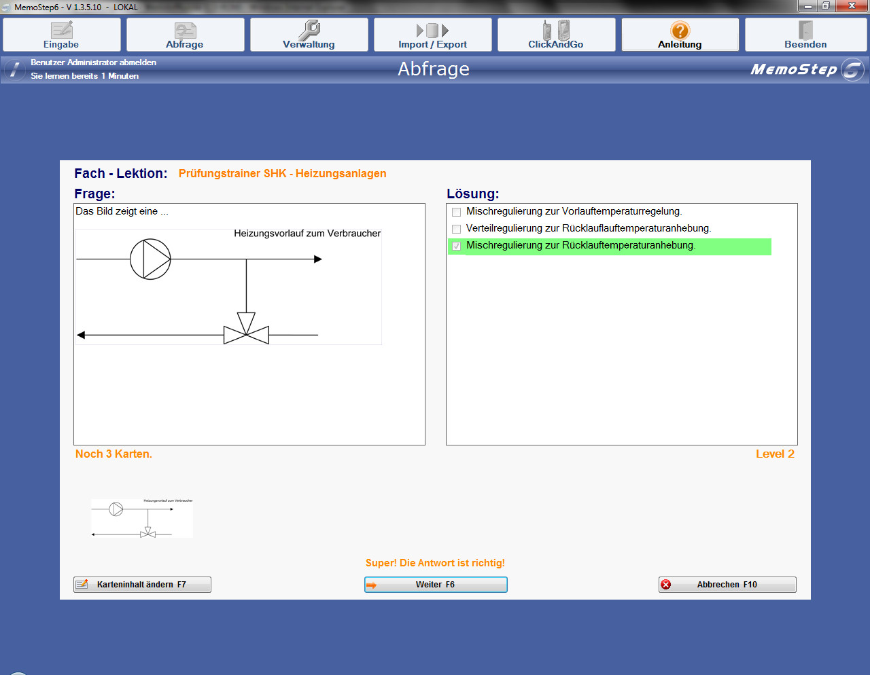Screen dimensions: 870x675
Task: Open the Eingabe section icon
Action: pyautogui.click(x=61, y=31)
